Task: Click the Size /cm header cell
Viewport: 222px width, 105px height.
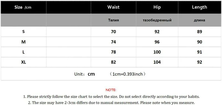Action: [x=24, y=7]
